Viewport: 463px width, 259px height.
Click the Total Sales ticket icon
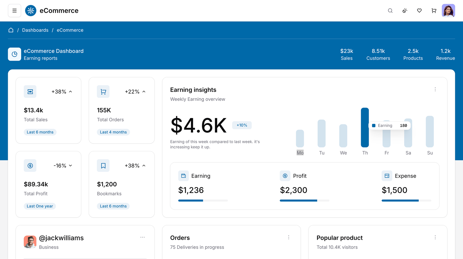click(x=30, y=92)
